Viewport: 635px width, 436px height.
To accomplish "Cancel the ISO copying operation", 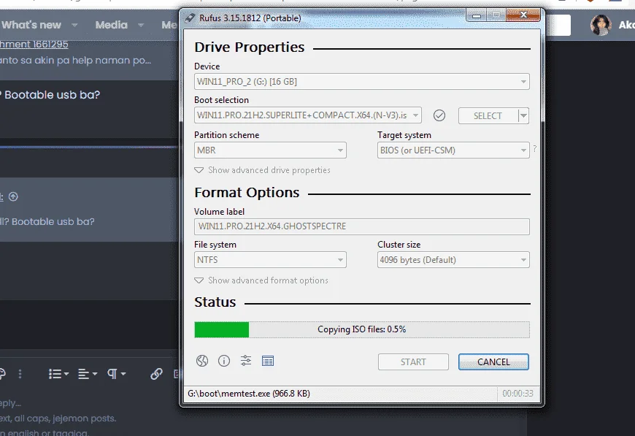I will pyautogui.click(x=493, y=362).
